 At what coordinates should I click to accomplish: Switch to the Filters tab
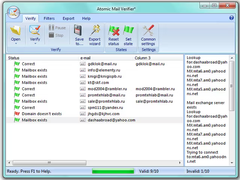pyautogui.click(x=49, y=18)
